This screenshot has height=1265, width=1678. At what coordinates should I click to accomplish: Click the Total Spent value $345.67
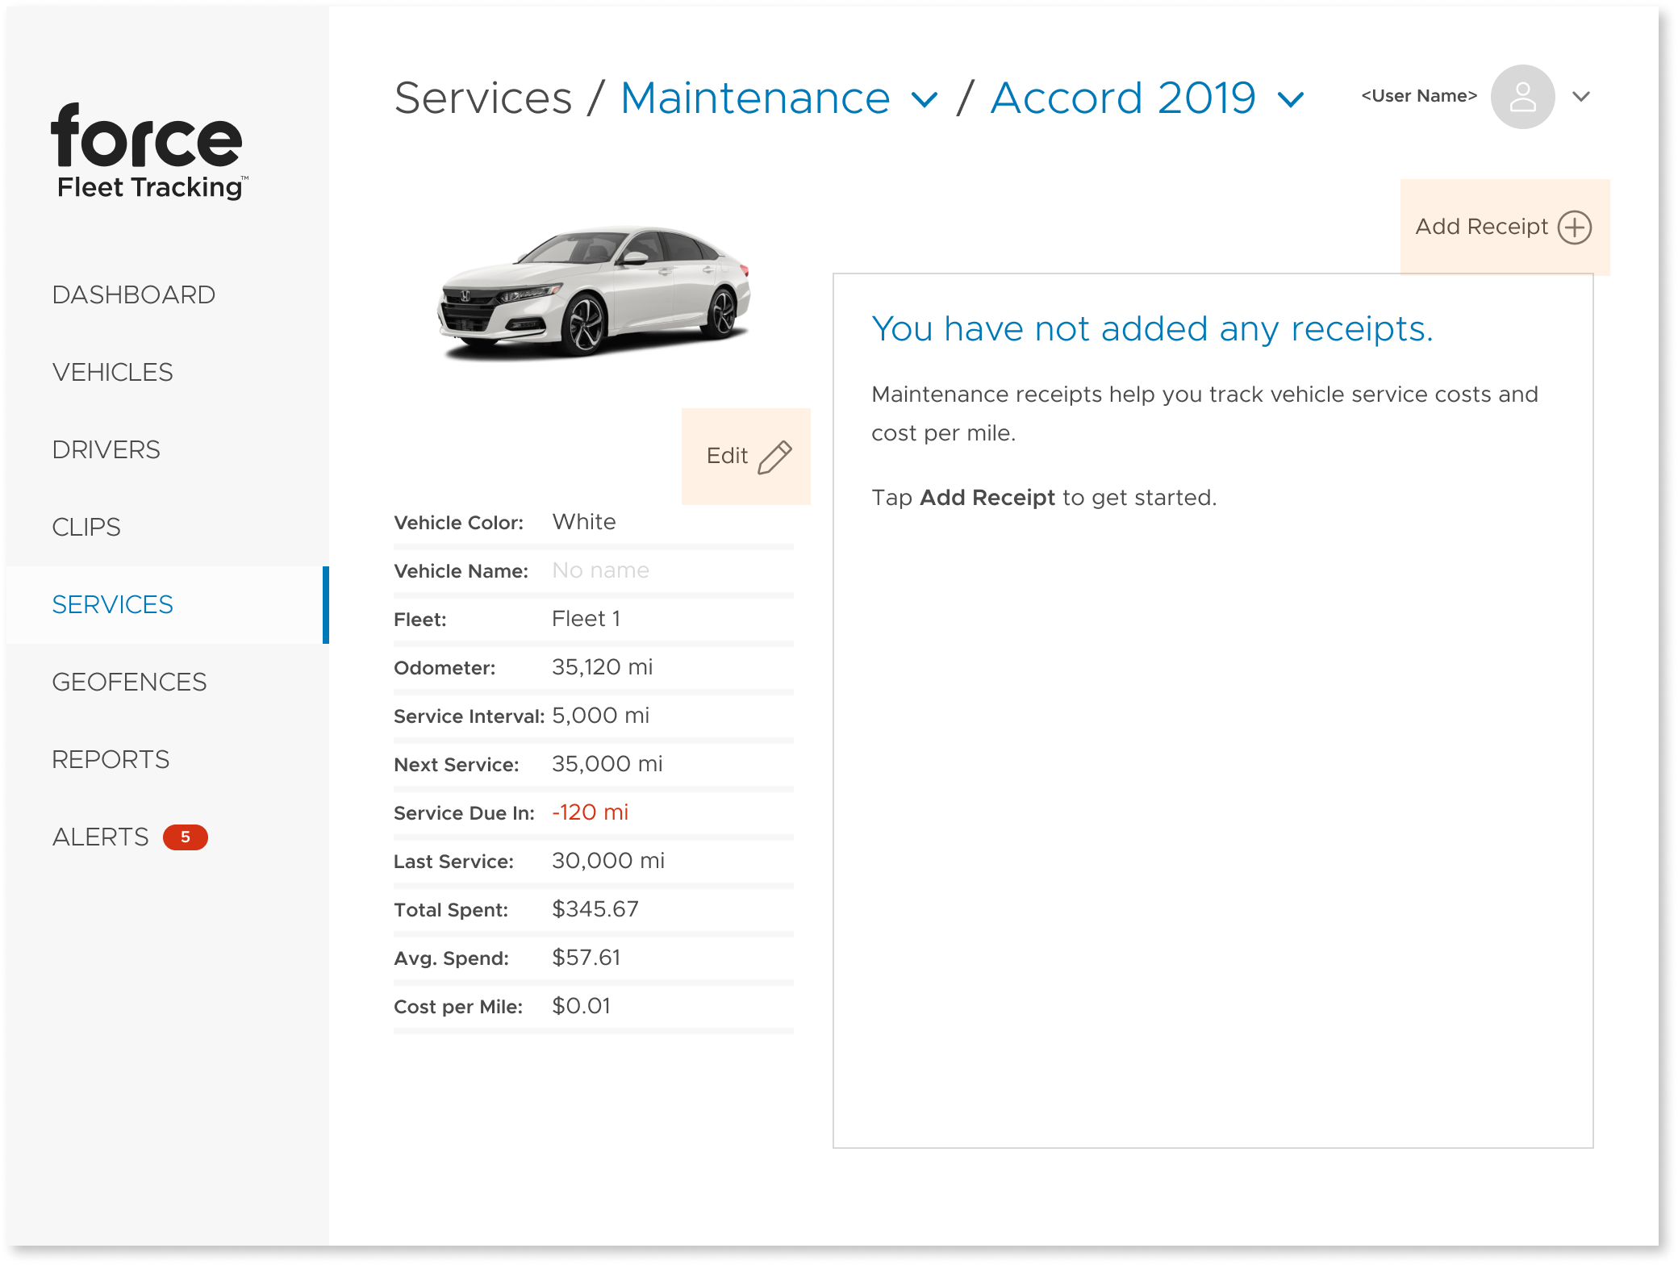coord(595,909)
